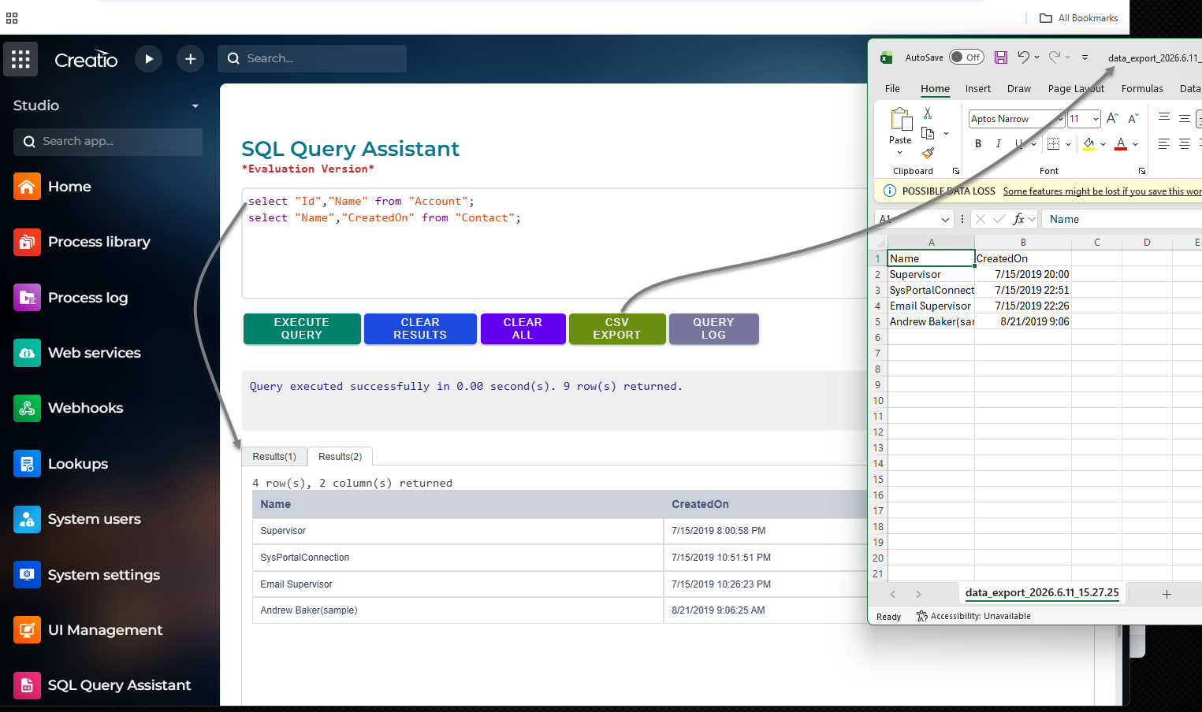Add a new sheet in Excel
This screenshot has width=1202, height=712.
(x=1167, y=594)
